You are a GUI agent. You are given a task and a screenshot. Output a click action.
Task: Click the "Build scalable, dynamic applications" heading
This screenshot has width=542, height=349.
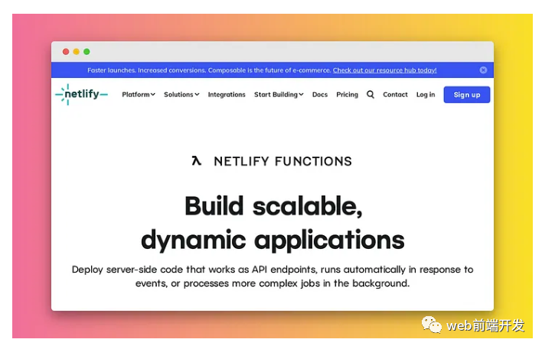[x=273, y=223]
